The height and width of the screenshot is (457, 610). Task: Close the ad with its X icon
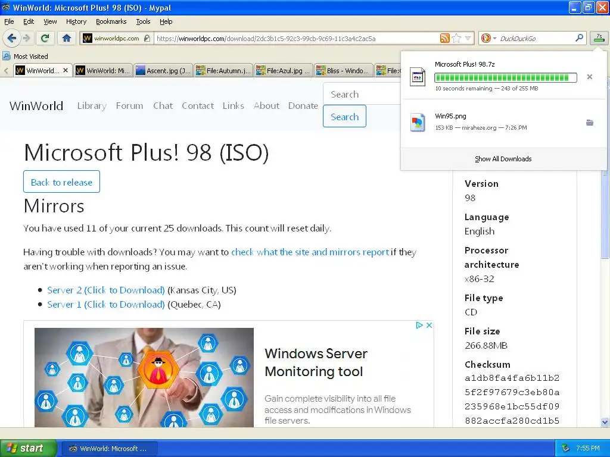pyautogui.click(x=429, y=325)
